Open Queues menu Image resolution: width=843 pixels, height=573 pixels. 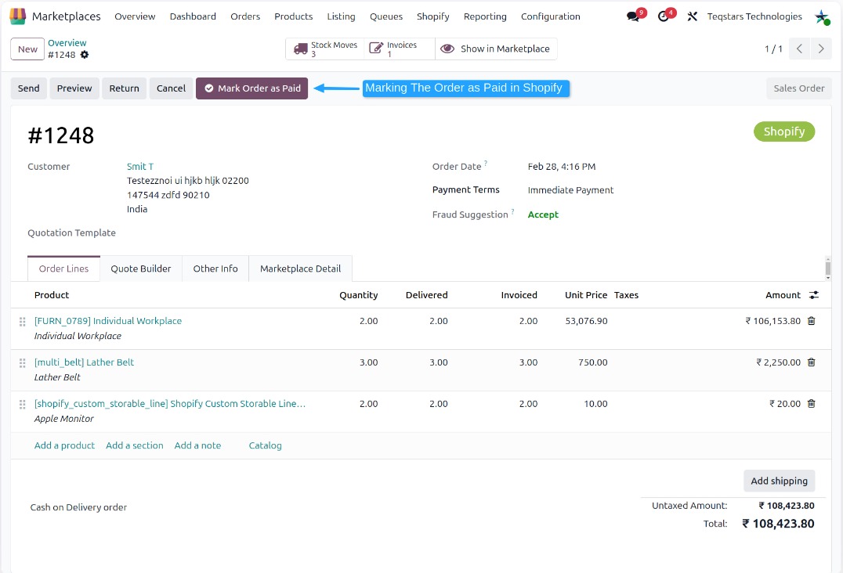click(x=386, y=16)
